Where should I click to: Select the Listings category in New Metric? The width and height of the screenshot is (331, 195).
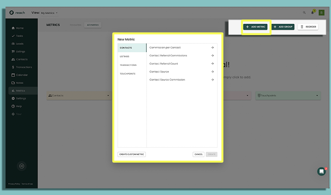click(x=124, y=57)
